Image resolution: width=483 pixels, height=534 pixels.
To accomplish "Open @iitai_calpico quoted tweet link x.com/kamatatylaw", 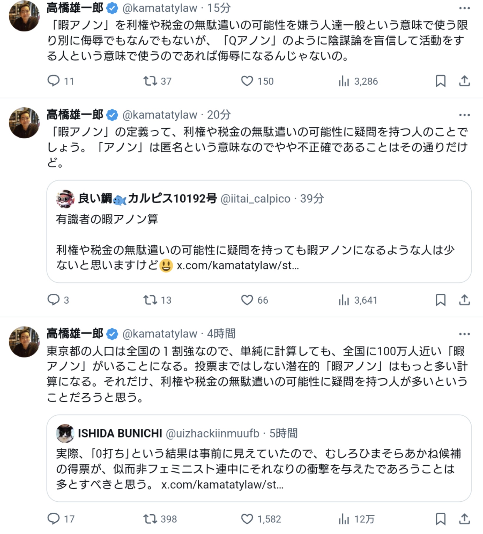I will [237, 265].
